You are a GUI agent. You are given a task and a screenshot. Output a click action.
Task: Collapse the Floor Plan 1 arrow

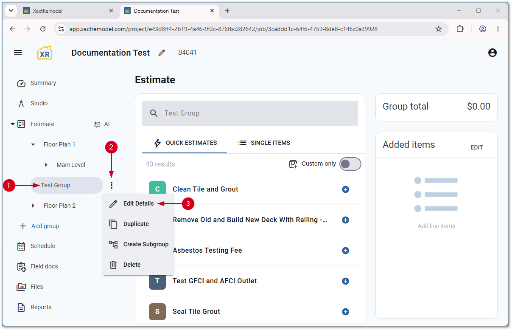[33, 144]
